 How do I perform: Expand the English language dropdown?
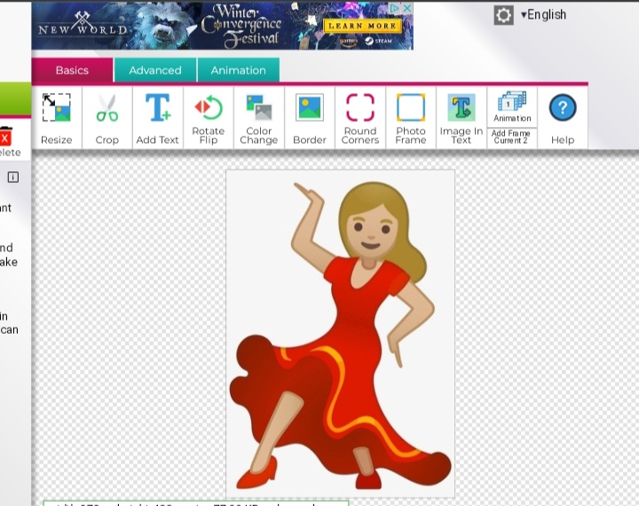click(x=543, y=15)
